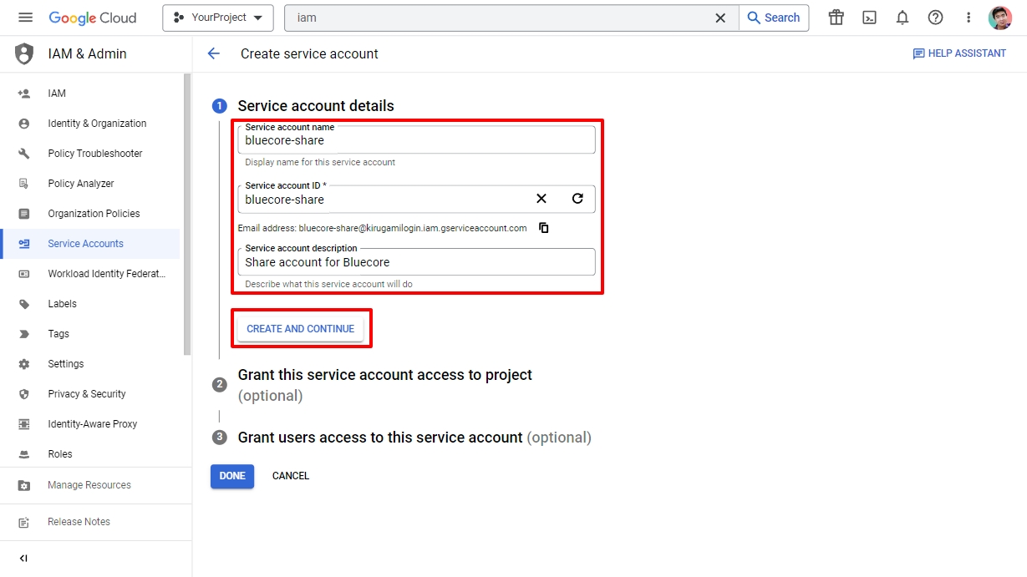Collapse the left sidebar navigation
This screenshot has width=1027, height=577.
pyautogui.click(x=23, y=558)
